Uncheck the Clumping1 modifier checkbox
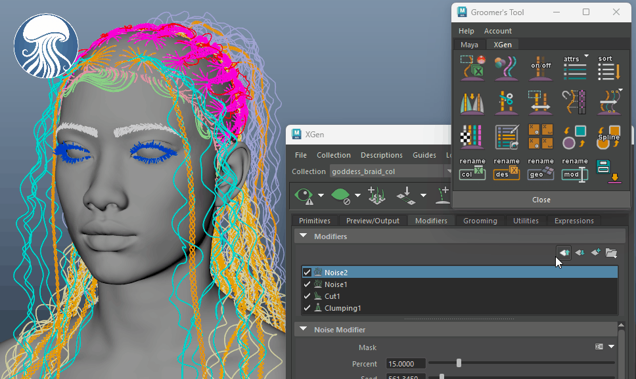 (307, 307)
